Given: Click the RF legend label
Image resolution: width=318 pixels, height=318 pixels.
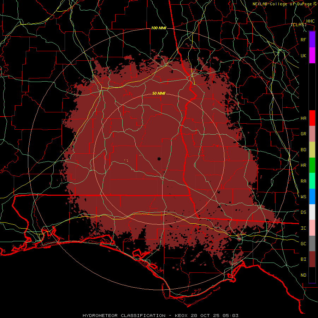Looking at the screenshot, I should point(304,40).
